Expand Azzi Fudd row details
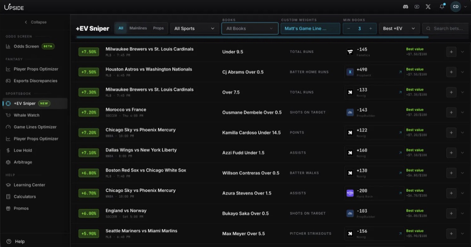471x247 pixels. (x=462, y=153)
